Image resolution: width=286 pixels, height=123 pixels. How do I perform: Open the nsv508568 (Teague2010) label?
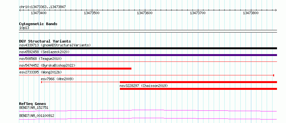[40, 59]
